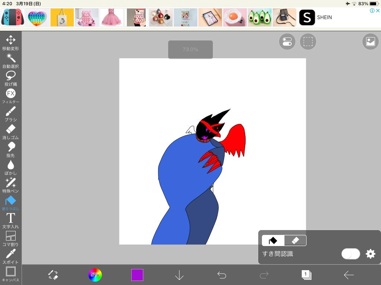The image size is (381, 285).
Task: Switch fill mode to bucket in popup
Action: tap(273, 240)
